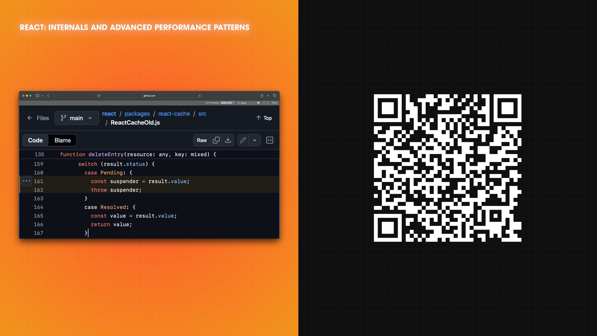
Task: Select the Code tab
Action: coord(35,140)
